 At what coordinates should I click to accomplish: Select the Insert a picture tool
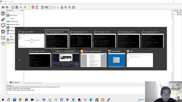(46, 7)
